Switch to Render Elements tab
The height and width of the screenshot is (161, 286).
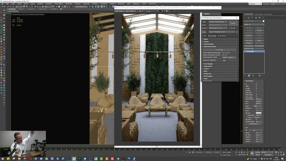click(222, 36)
